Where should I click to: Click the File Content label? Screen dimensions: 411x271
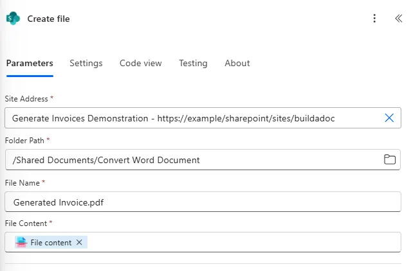[x=26, y=223]
